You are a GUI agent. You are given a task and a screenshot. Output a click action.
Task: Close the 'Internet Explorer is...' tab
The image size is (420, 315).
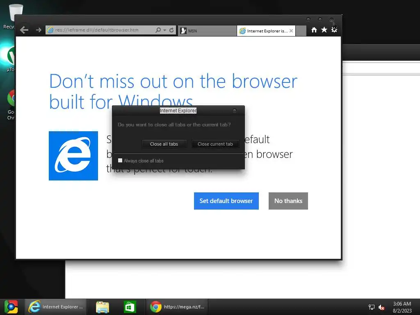pos(291,31)
